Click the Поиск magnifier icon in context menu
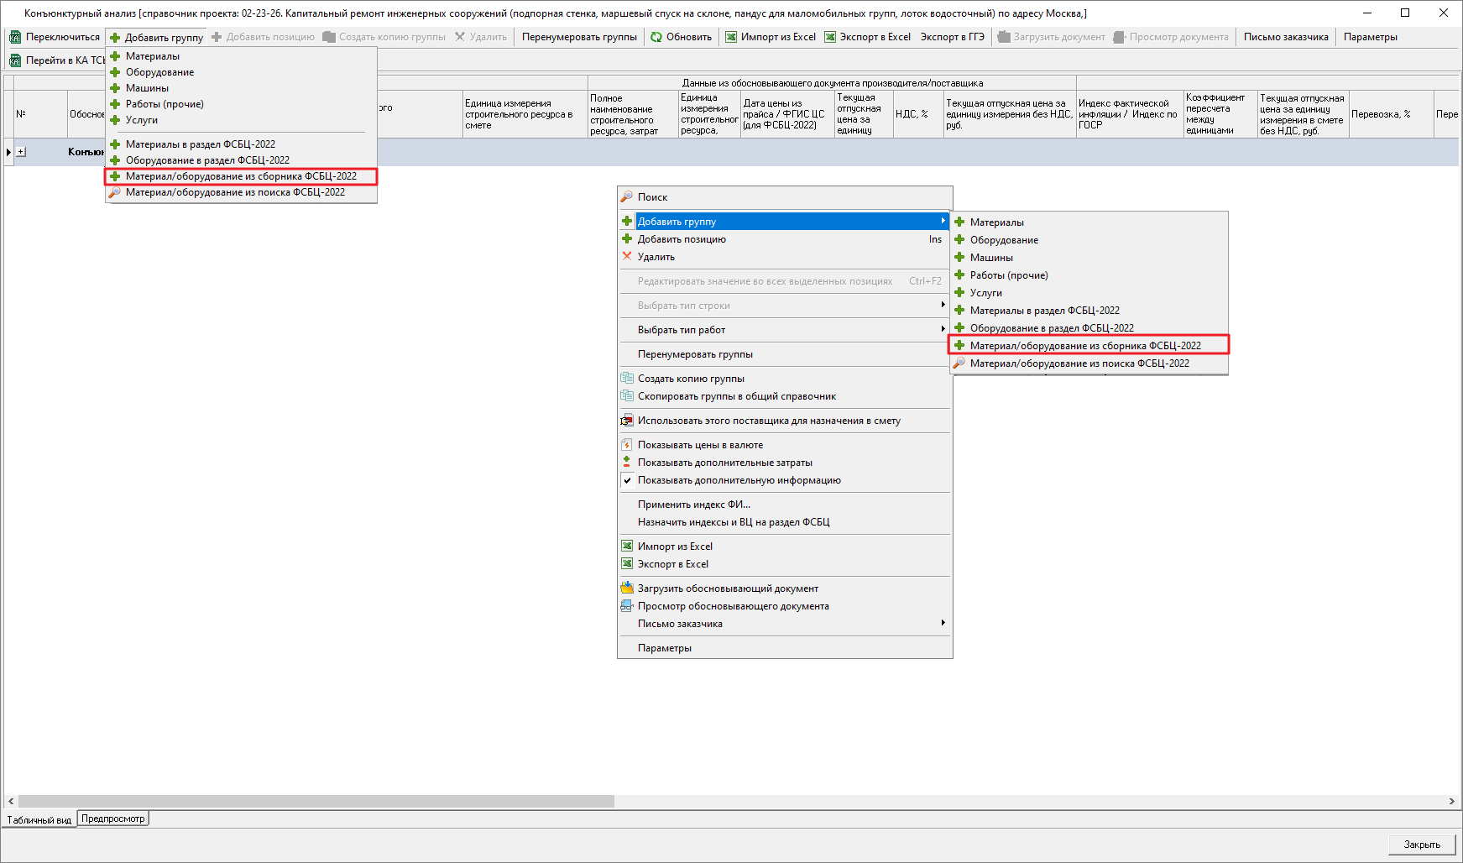This screenshot has width=1463, height=863. [x=627, y=197]
